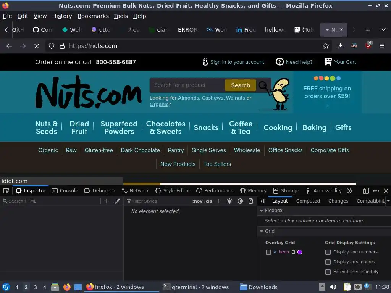391x293 pixels.
Task: Enable Extend lines infinitely
Action: point(328,272)
